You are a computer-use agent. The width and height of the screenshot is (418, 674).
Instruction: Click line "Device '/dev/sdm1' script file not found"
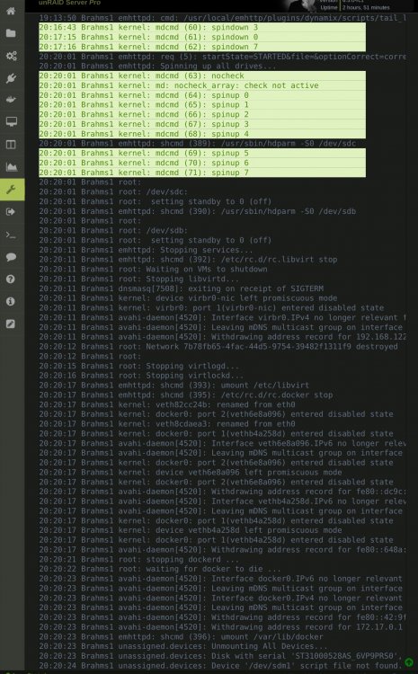pos(219,666)
